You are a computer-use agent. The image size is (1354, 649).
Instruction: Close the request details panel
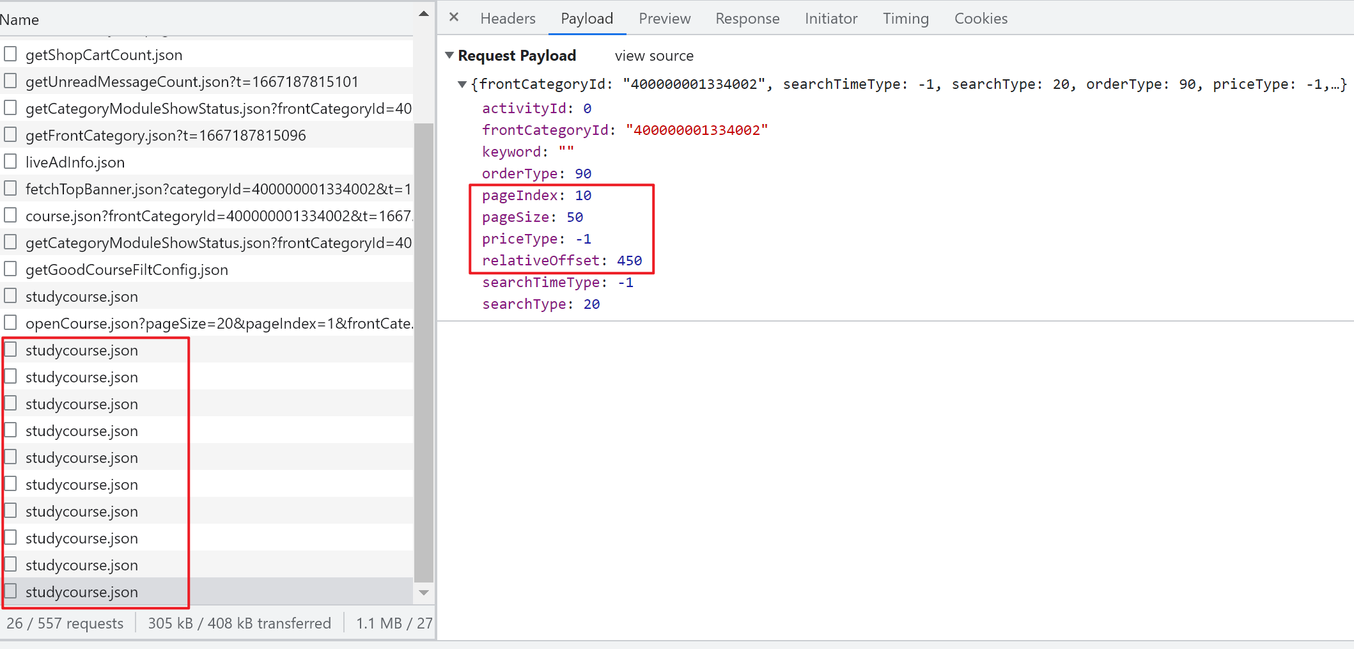tap(454, 17)
